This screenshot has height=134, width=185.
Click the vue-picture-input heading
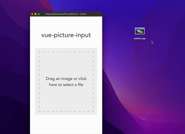click(x=66, y=35)
